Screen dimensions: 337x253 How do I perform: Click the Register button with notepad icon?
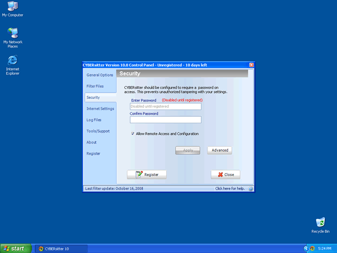(x=146, y=174)
